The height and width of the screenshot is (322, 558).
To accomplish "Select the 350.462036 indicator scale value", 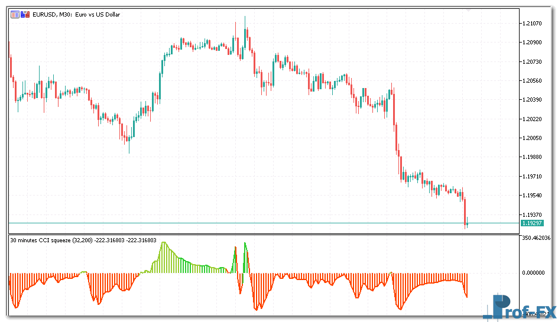I will (x=536, y=238).
